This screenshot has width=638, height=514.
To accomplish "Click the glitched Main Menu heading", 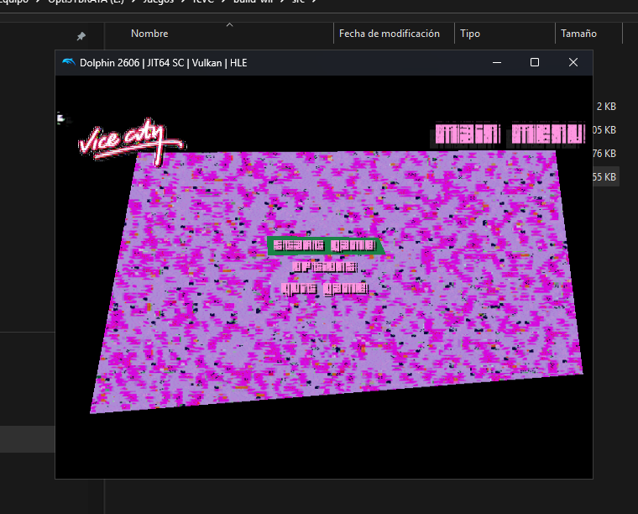I will tap(508, 134).
